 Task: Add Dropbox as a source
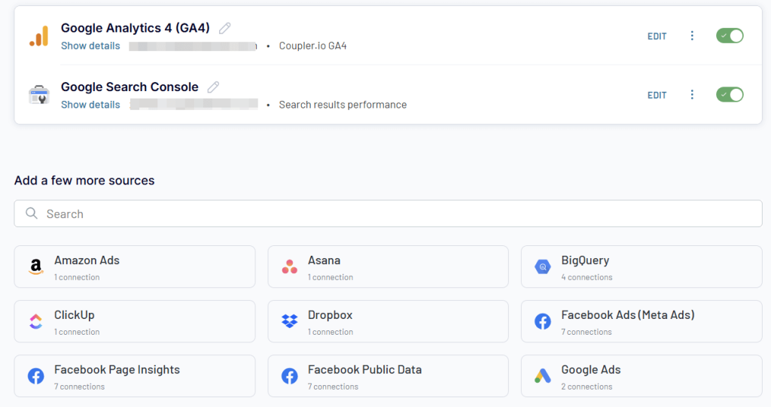tap(388, 321)
